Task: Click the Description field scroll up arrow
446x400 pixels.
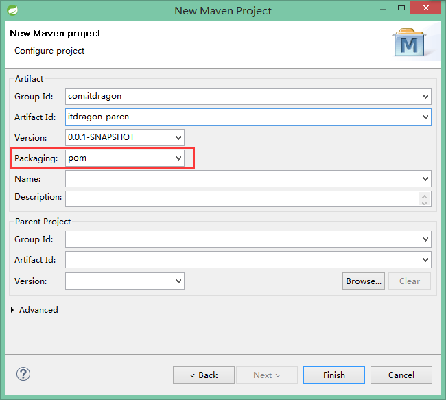Action: tap(424, 196)
